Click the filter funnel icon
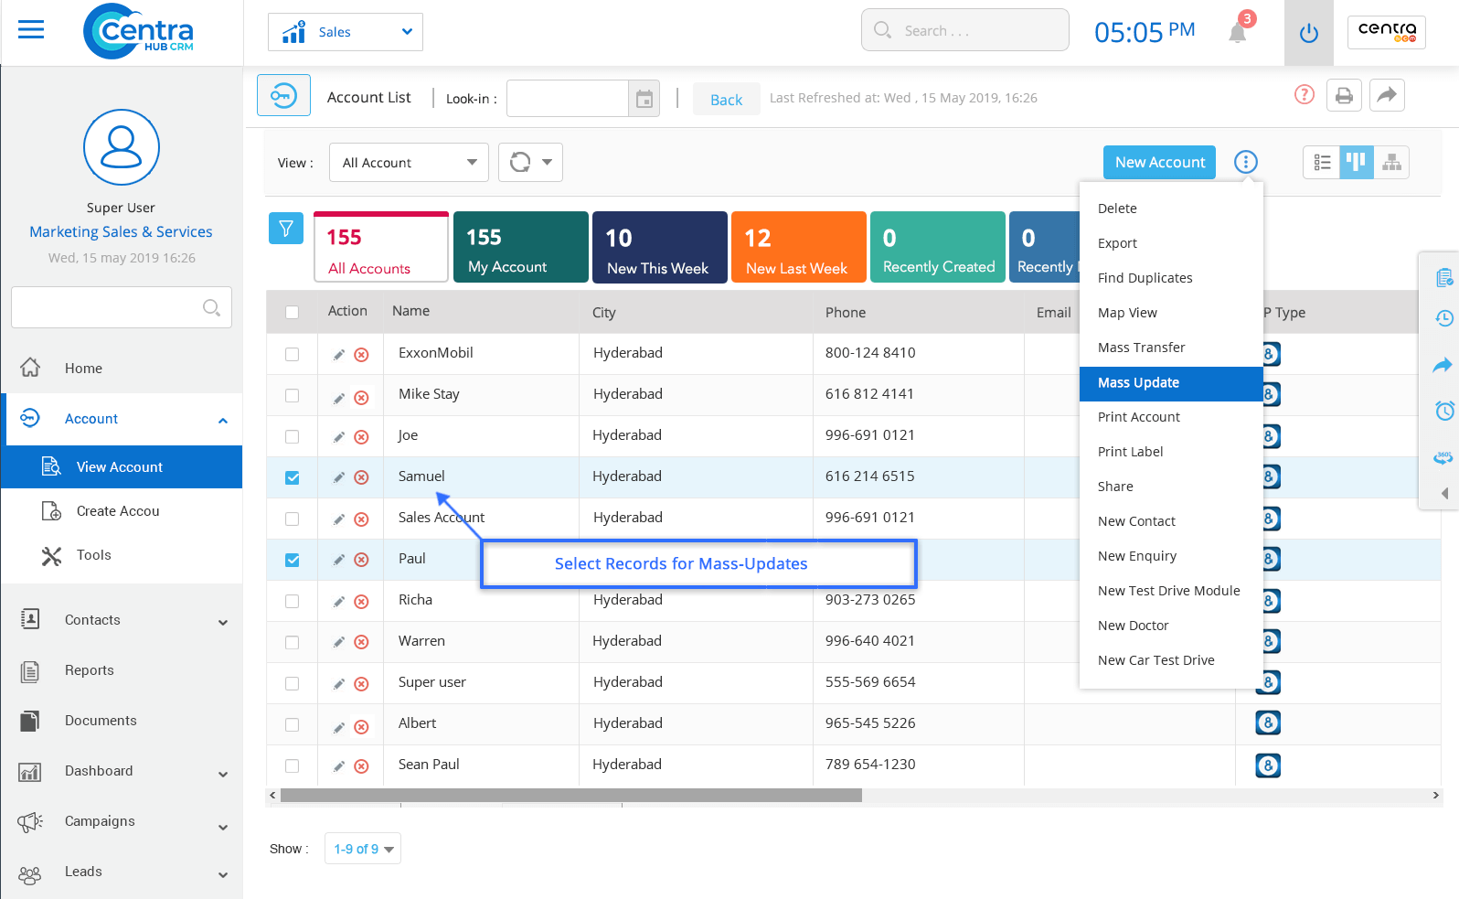This screenshot has width=1459, height=899. click(286, 228)
